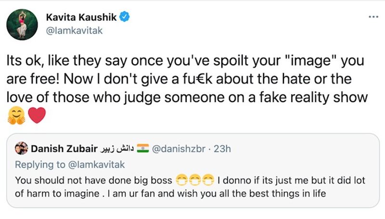Click the India flag emoji
Viewport: 385px width, 219px height.
coord(142,149)
